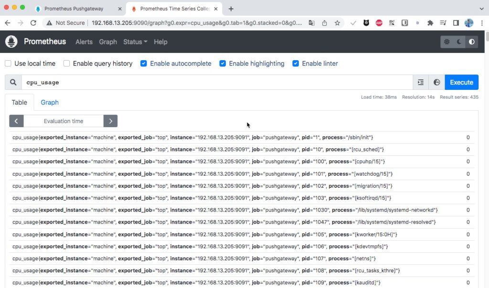Select the row with pid="1" /sbin/init
Viewport: 489px width, 288px height.
(x=241, y=138)
